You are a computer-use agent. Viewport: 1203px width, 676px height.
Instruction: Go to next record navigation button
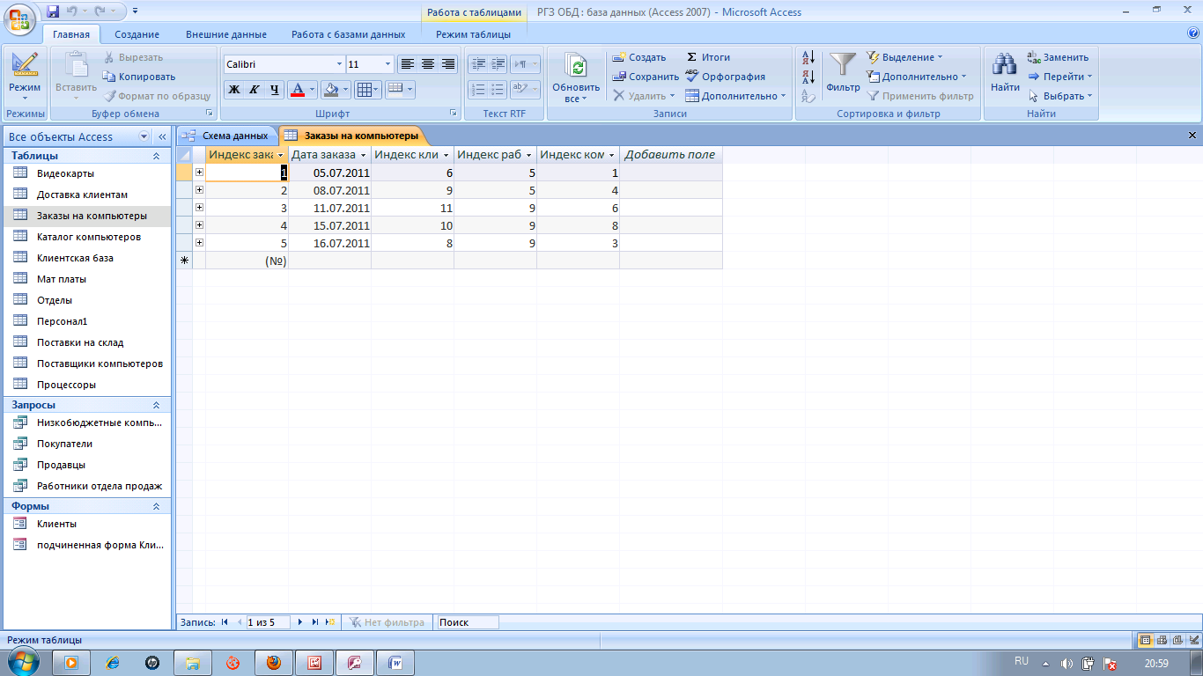[300, 622]
